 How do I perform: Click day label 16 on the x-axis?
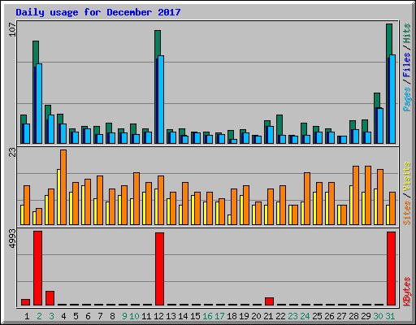coord(207,316)
